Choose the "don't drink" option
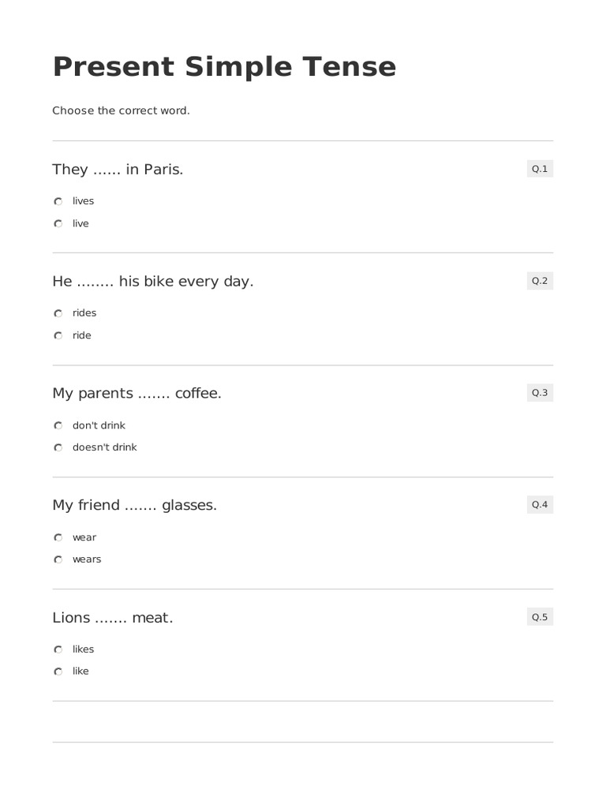This screenshot has height=808, width=606. [x=58, y=425]
